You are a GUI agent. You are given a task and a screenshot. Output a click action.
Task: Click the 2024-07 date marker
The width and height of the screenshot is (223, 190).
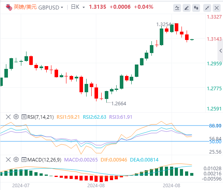pos(21,186)
